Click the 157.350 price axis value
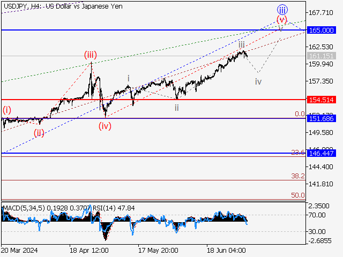 pyautogui.click(x=320, y=81)
